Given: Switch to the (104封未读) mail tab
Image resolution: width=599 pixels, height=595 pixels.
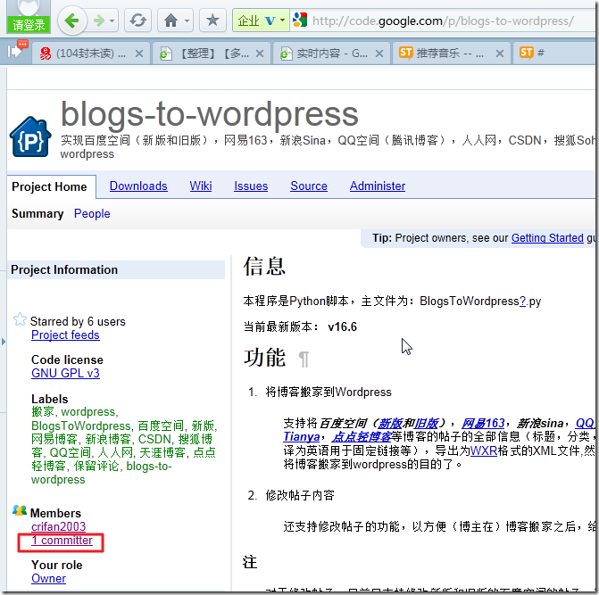Looking at the screenshot, I should tap(91, 54).
